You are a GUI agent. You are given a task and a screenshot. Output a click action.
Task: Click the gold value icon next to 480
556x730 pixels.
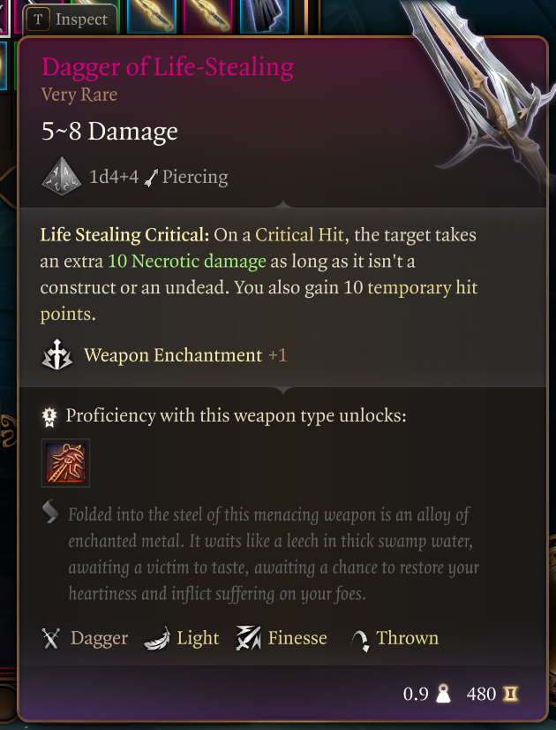coord(510,694)
